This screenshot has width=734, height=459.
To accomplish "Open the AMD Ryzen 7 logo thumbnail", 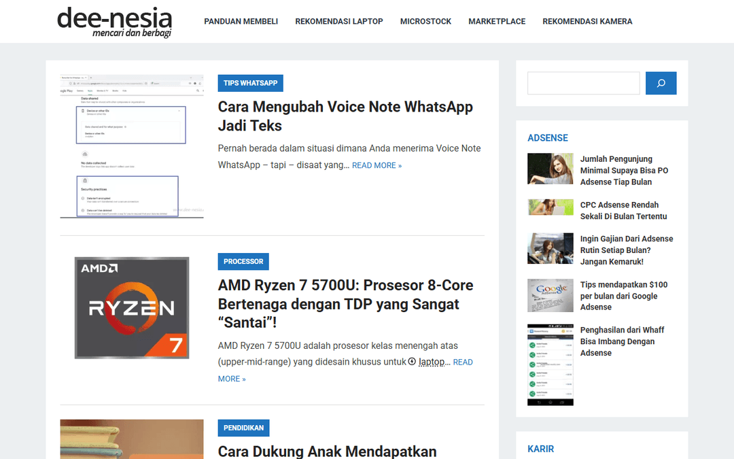I will pos(132,308).
